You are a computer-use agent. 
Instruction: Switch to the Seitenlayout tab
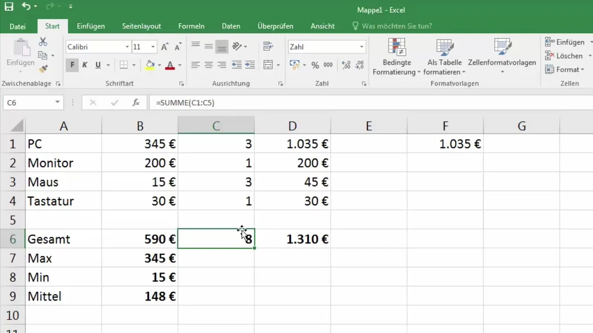(141, 26)
